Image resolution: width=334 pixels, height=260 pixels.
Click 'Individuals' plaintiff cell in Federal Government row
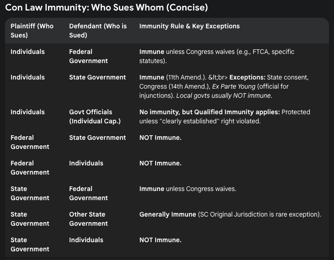coord(28,52)
